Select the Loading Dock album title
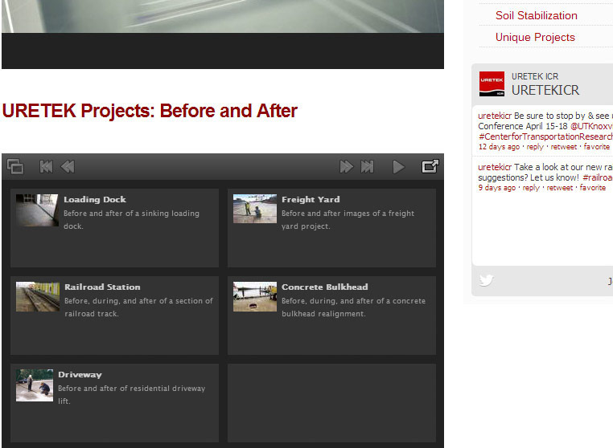Image resolution: width=613 pixels, height=448 pixels. pyautogui.click(x=95, y=199)
